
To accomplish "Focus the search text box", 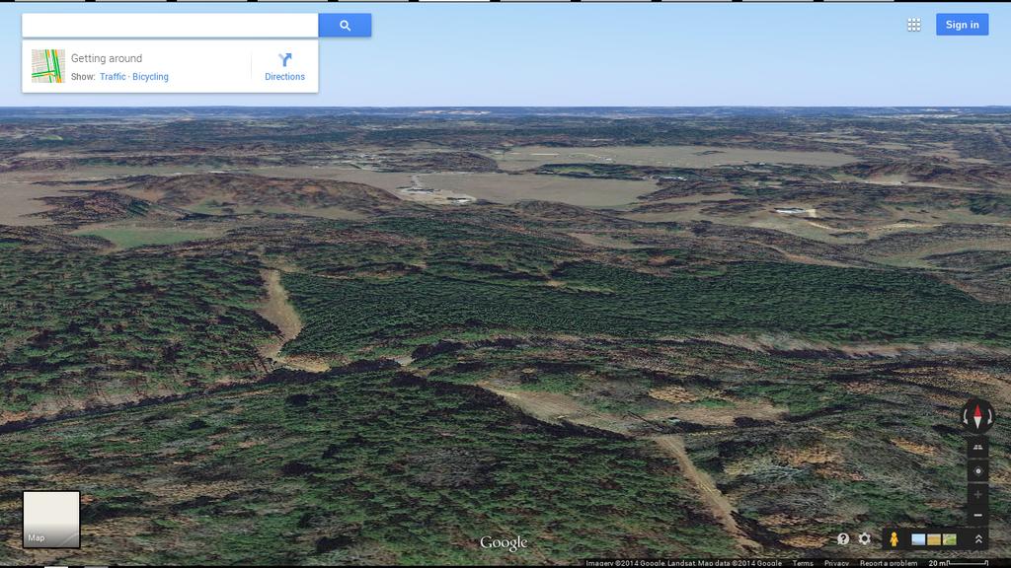I will coord(170,26).
